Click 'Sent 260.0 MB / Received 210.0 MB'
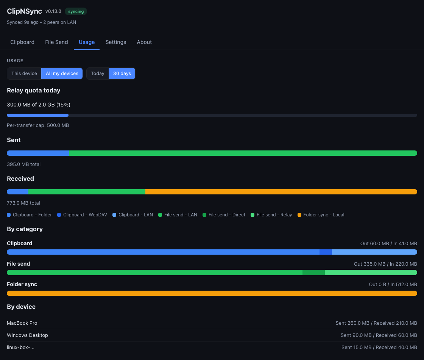 (376, 323)
